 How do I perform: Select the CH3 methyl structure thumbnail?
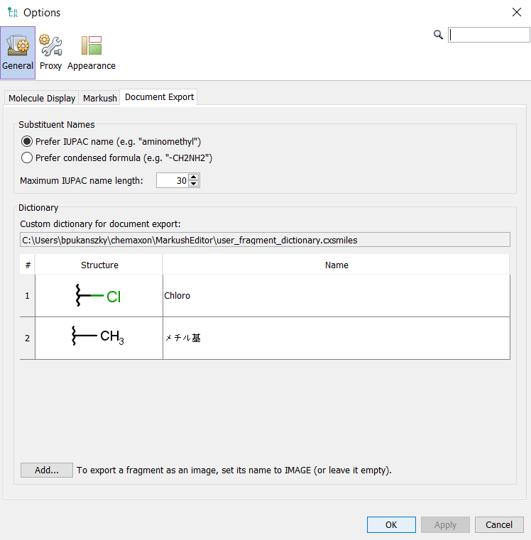coord(99,338)
